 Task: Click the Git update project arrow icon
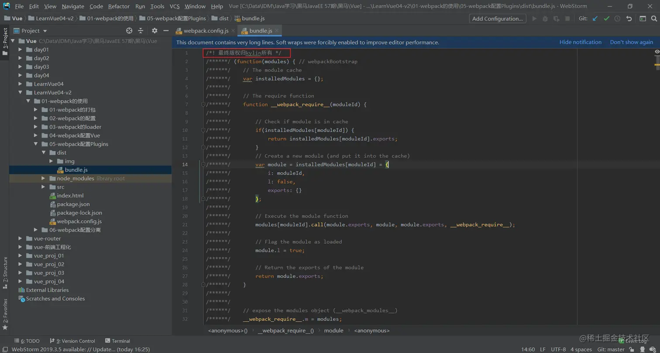pos(595,19)
